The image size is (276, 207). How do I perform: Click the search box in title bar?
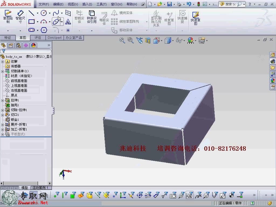click(232, 4)
